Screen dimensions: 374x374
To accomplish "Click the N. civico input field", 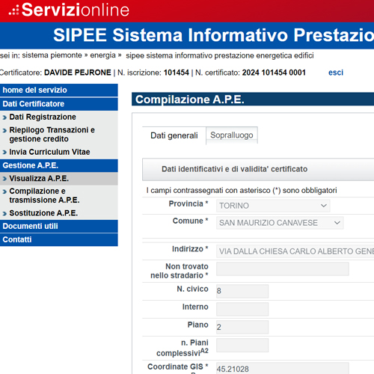I will click(242, 291).
